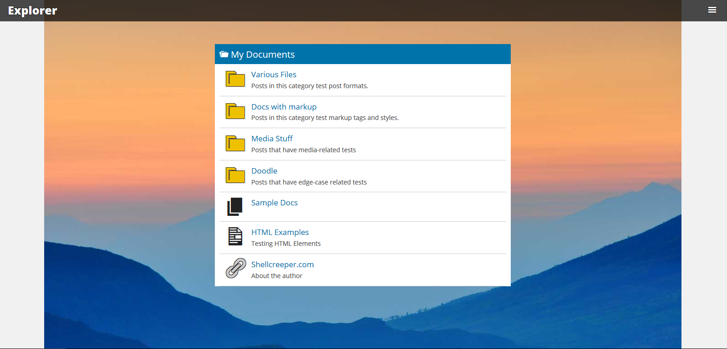The width and height of the screenshot is (727, 349).
Task: Click the 'About the author' description text
Action: pos(276,276)
